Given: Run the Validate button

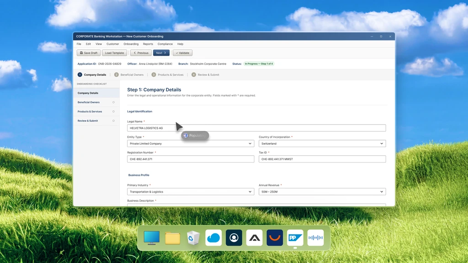Looking at the screenshot, I should [x=183, y=53].
